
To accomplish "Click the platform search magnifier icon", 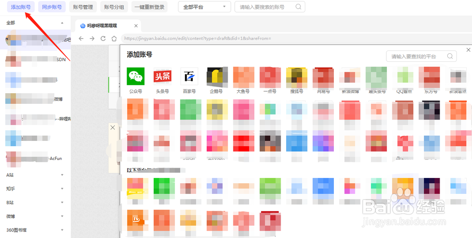I will (450, 56).
